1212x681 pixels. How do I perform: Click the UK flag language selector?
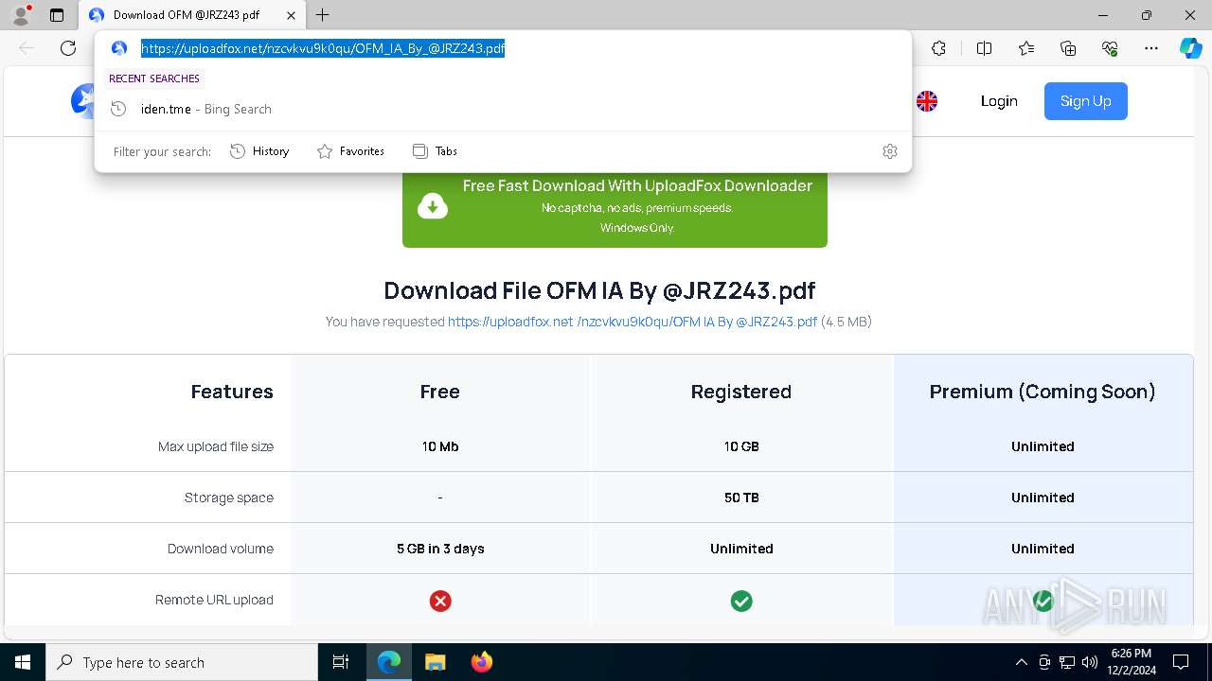pyautogui.click(x=927, y=101)
